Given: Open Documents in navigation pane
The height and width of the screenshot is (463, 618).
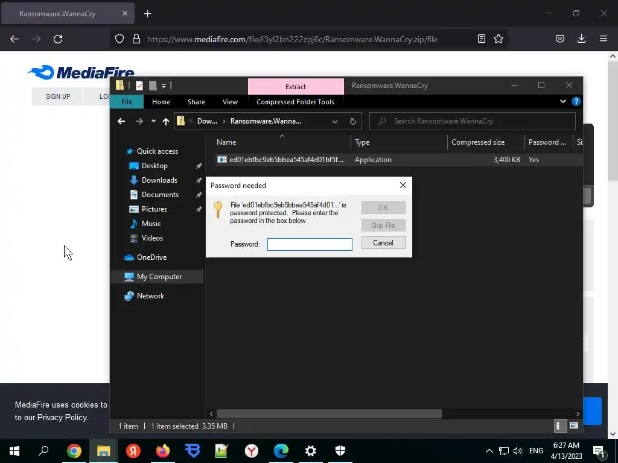Looking at the screenshot, I should [160, 195].
